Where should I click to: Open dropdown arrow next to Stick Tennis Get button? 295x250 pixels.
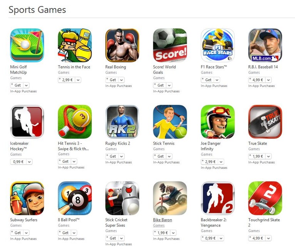point(169,156)
